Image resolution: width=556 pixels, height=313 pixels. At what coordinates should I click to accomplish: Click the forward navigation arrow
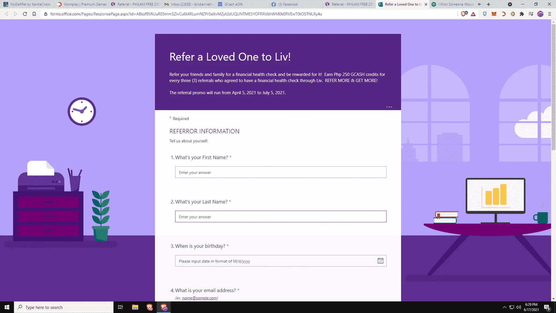[16, 14]
